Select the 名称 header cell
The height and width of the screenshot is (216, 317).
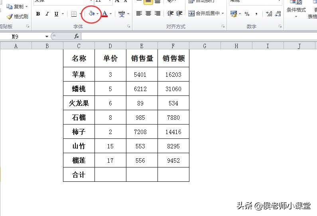click(79, 58)
